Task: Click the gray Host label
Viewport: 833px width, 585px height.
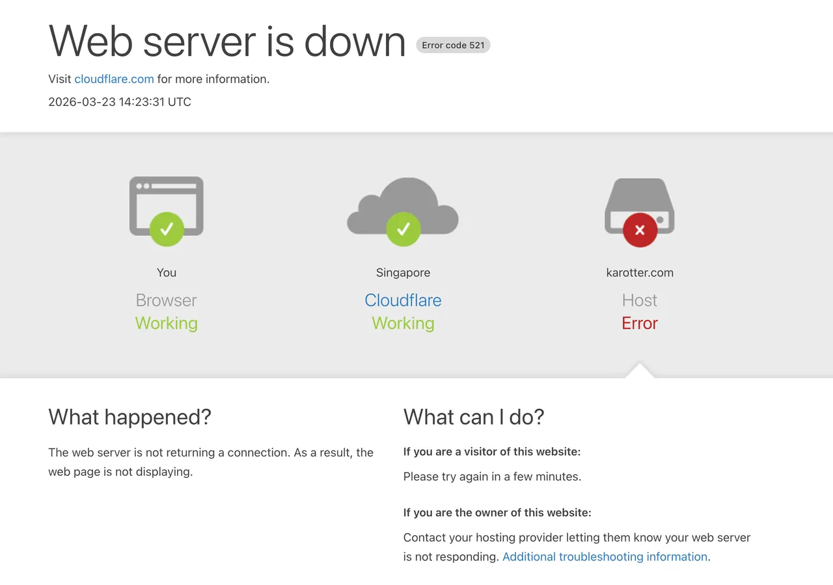Action: [640, 300]
